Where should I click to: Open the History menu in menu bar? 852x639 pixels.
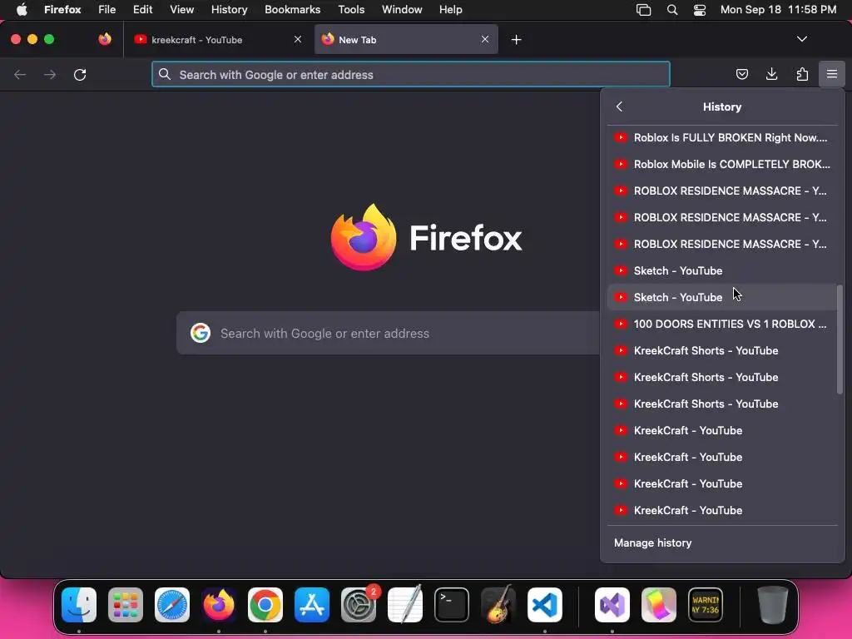tap(230, 10)
